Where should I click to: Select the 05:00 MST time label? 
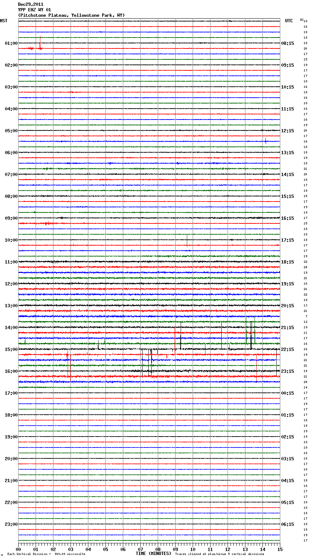point(11,131)
